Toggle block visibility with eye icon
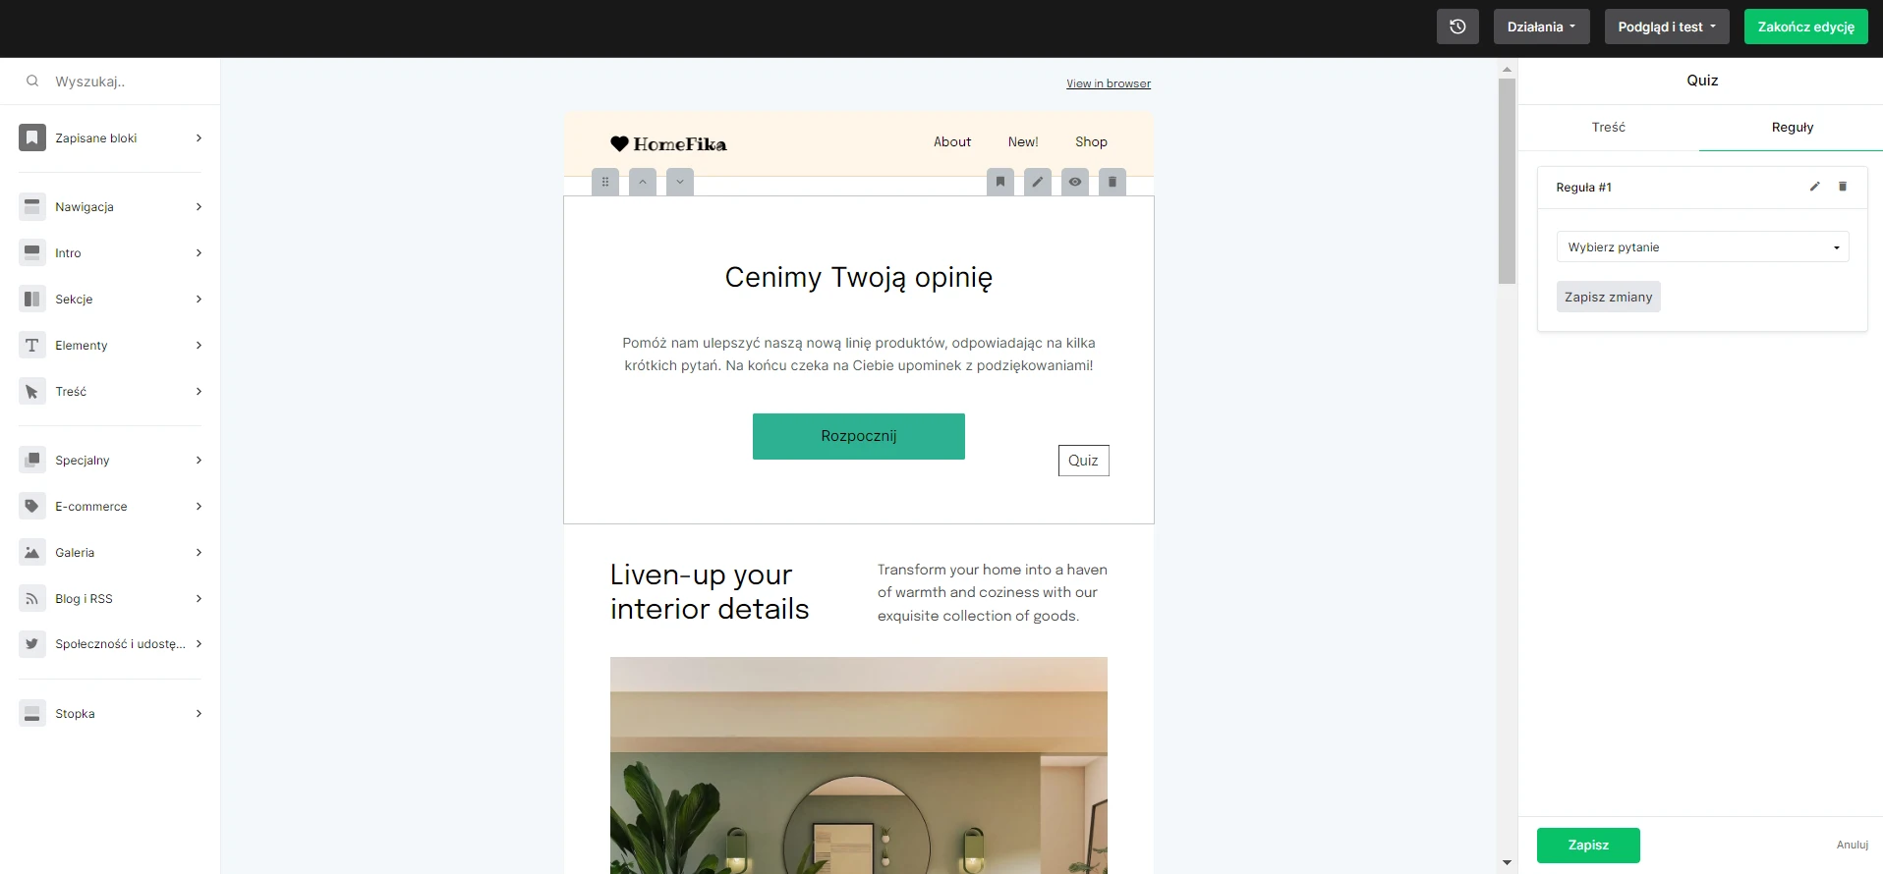Screen dimensions: 1883x874 [1075, 182]
